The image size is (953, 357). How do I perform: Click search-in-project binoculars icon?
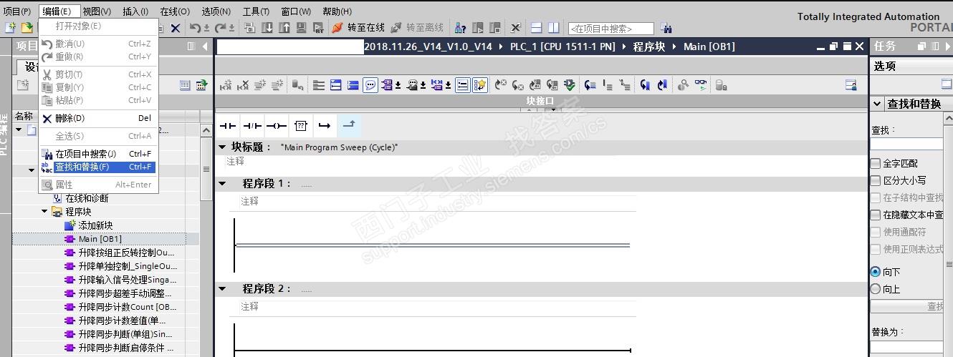666,29
